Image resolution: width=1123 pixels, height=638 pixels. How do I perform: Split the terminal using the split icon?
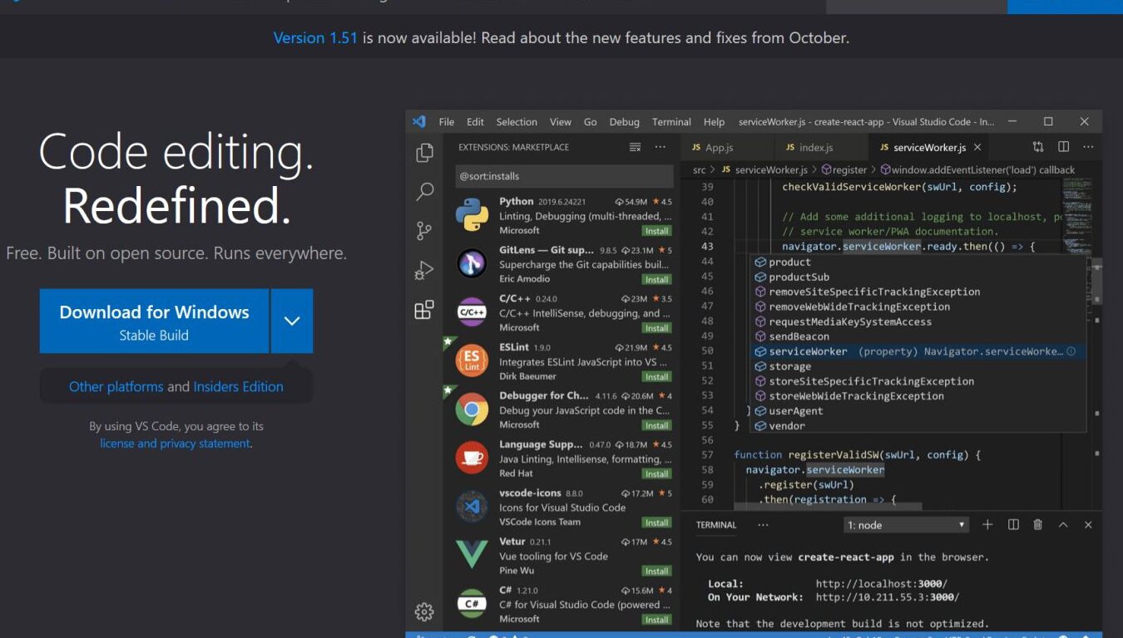click(x=1013, y=525)
